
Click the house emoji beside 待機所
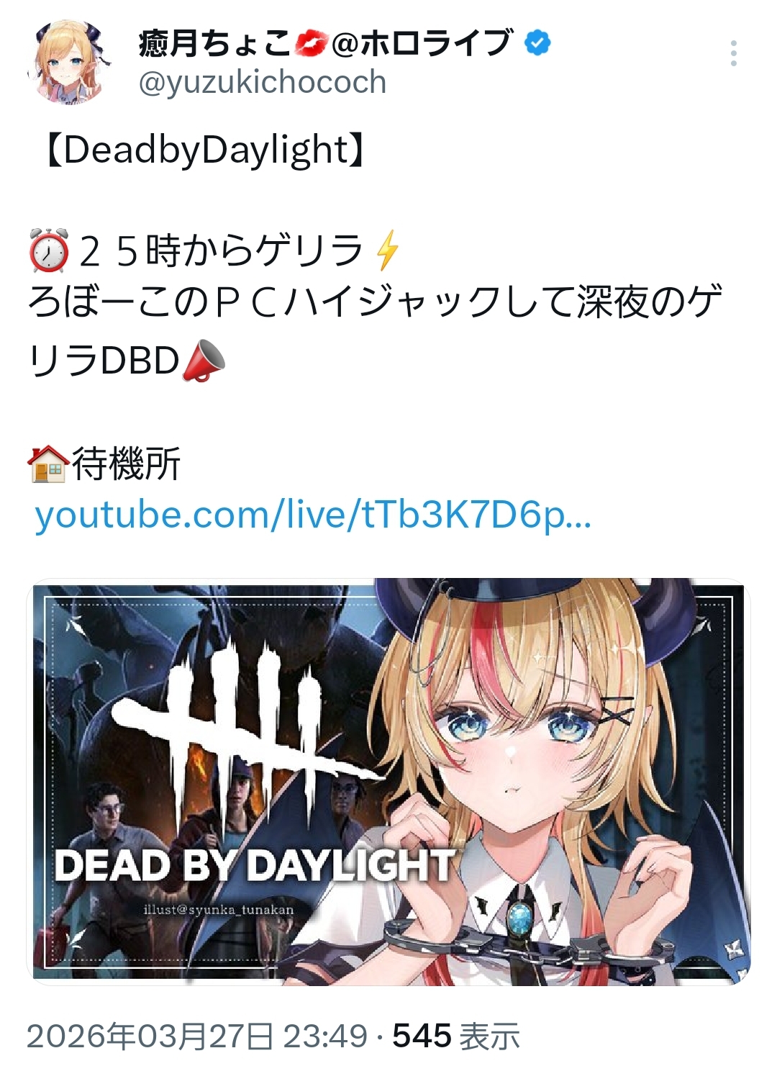coord(48,463)
